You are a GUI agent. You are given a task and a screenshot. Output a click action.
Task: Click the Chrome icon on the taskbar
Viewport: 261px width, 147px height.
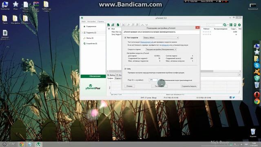tap(22, 144)
